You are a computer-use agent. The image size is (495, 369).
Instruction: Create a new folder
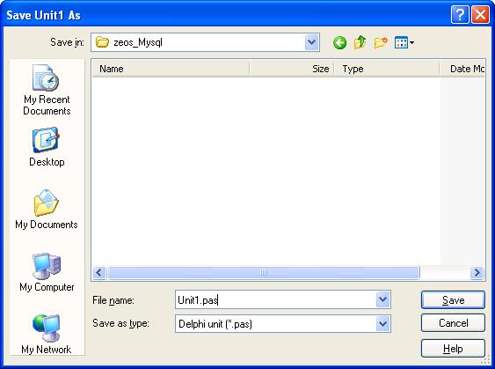coord(381,42)
